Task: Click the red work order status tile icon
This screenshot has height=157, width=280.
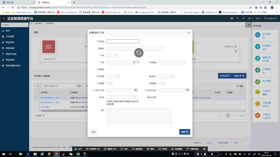Action: tap(49, 47)
